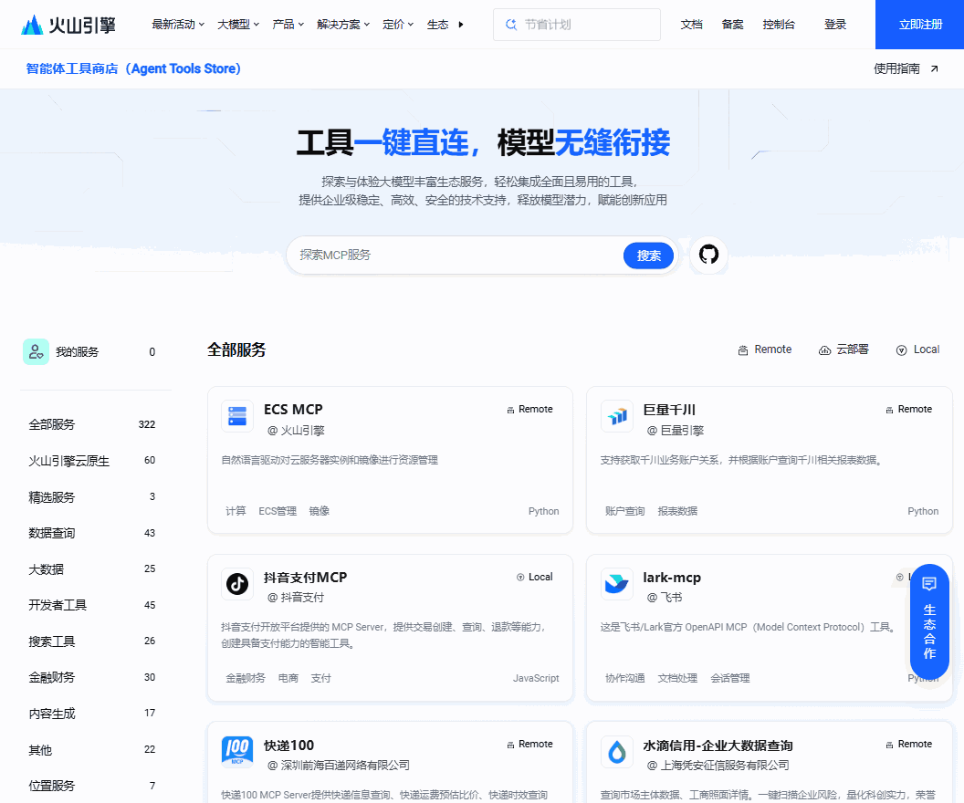Click the 我的服务 person icon
Viewport: 964px width, 803px height.
click(37, 351)
